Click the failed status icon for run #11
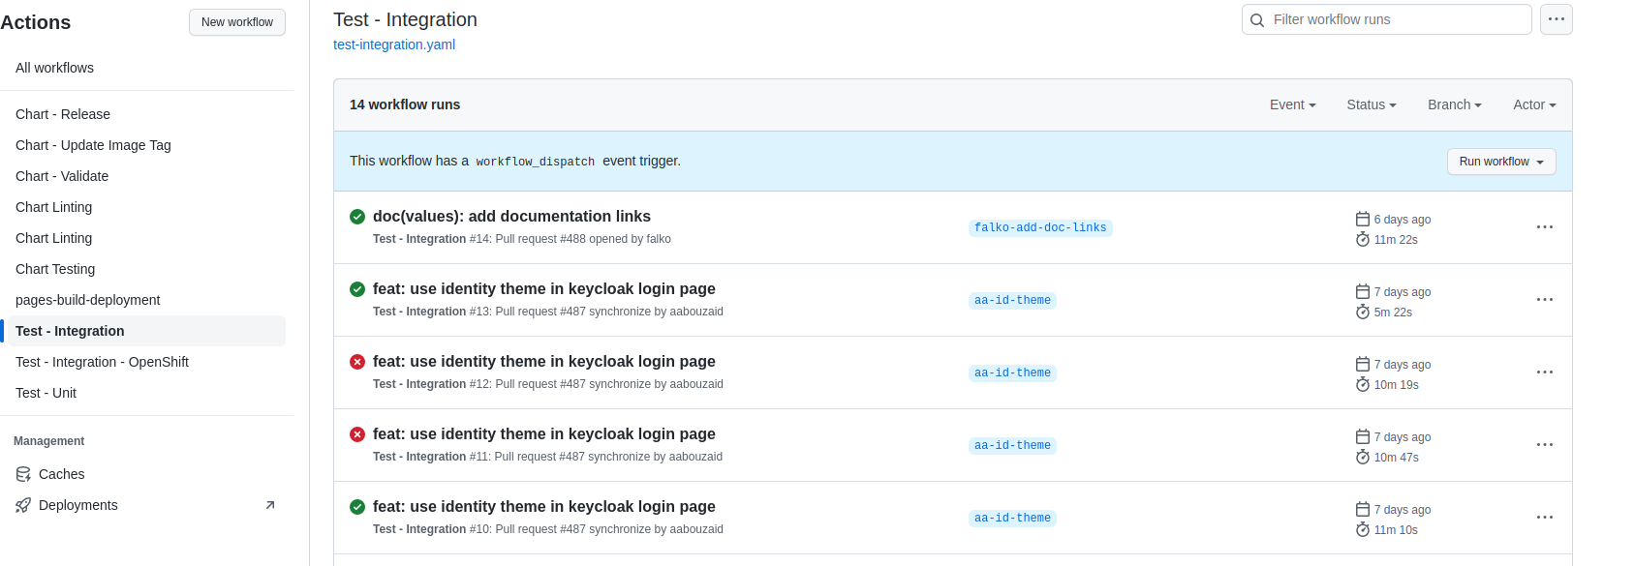The width and height of the screenshot is (1635, 566). point(357,434)
